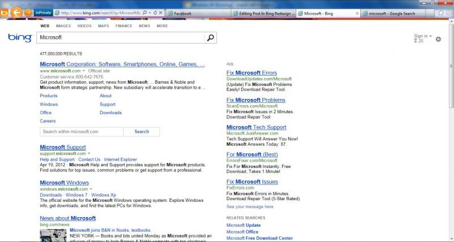
Task: Click the main Bing search text box
Action: [120, 37]
